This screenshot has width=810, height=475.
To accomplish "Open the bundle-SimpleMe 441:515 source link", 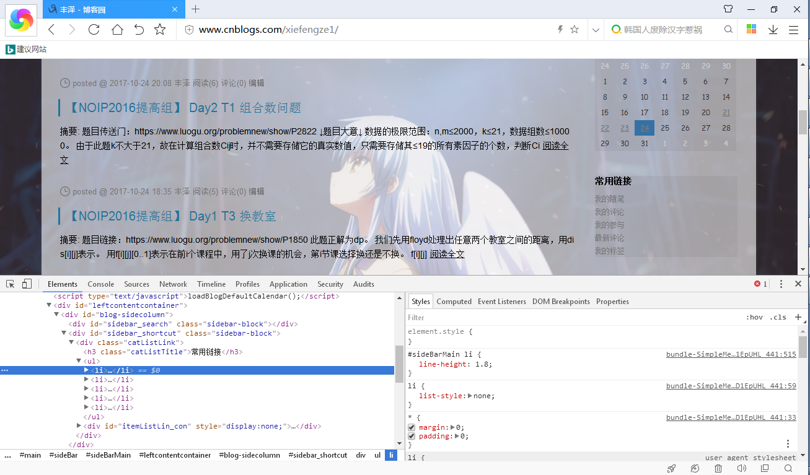I will coord(731,355).
